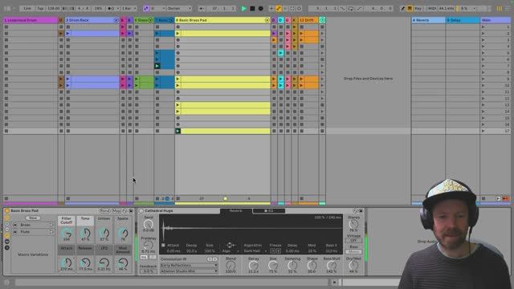Launch scene 17 from the Main track

(x=483, y=131)
